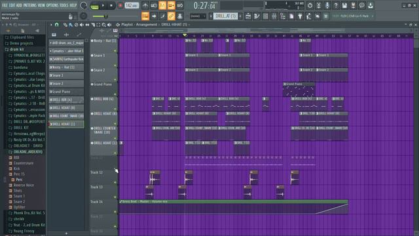419x236 pixels.
Task: Select the Mute tool in playlist toolbar
Action: click(x=82, y=25)
